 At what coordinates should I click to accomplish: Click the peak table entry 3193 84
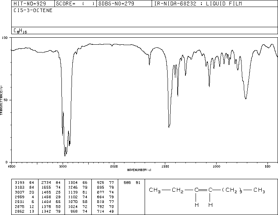(x=24, y=183)
